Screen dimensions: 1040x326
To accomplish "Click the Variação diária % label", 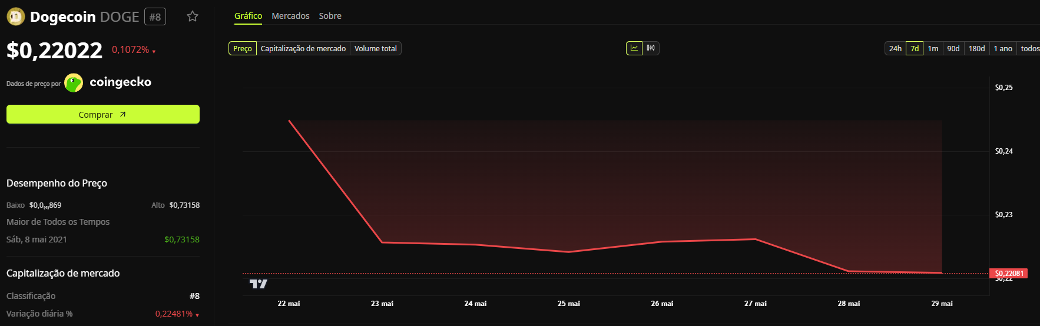I will (x=39, y=314).
